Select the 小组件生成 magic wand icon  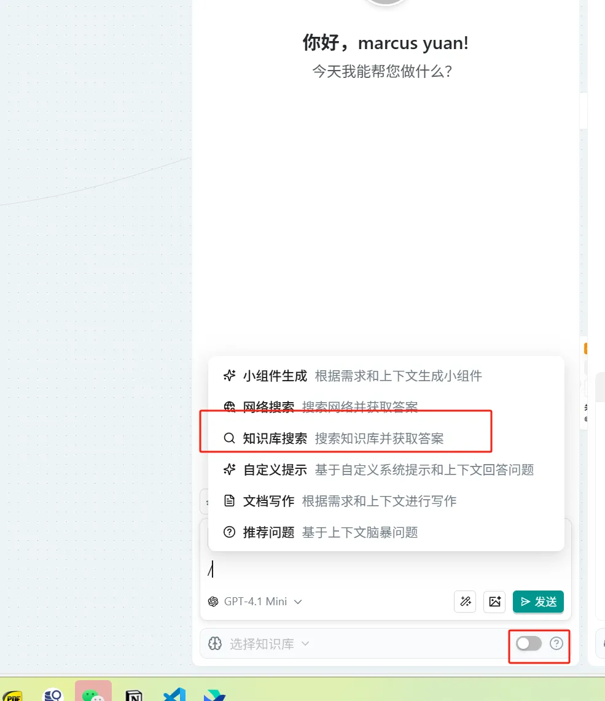point(229,376)
